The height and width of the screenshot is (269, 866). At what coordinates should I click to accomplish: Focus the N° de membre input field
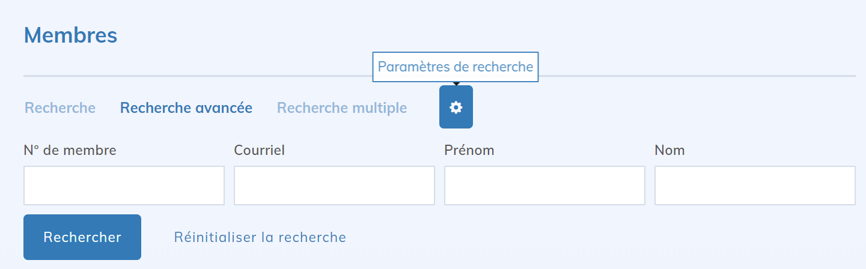pyautogui.click(x=124, y=186)
